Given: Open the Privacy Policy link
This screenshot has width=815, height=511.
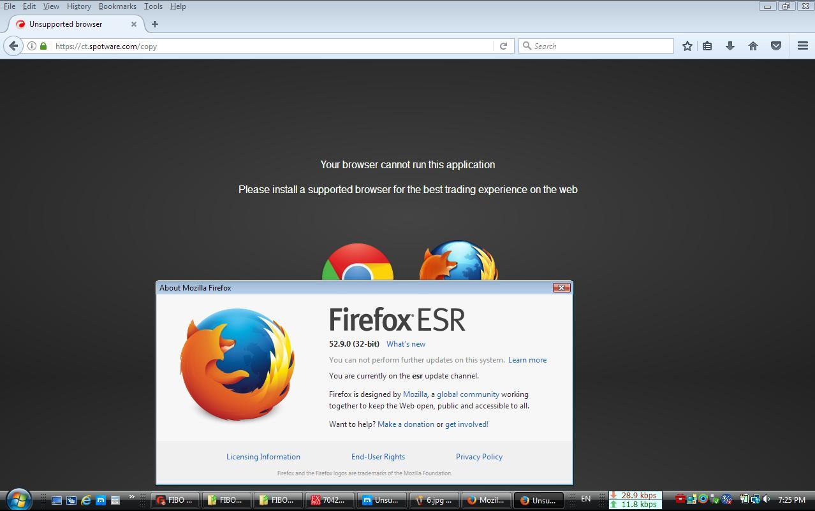Looking at the screenshot, I should [x=479, y=457].
